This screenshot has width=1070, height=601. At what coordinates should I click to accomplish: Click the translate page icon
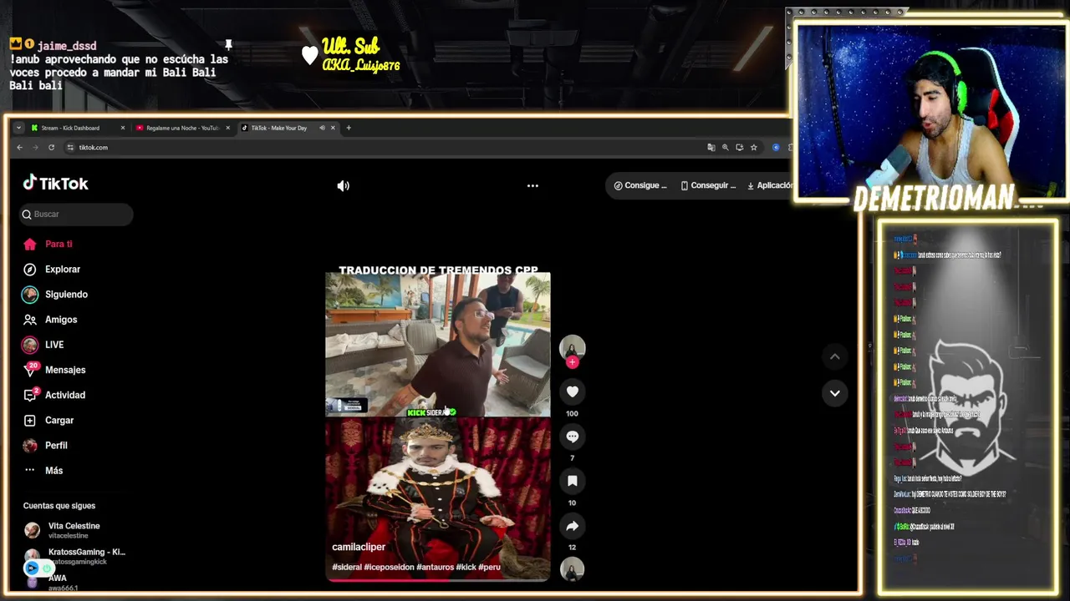[x=711, y=147]
